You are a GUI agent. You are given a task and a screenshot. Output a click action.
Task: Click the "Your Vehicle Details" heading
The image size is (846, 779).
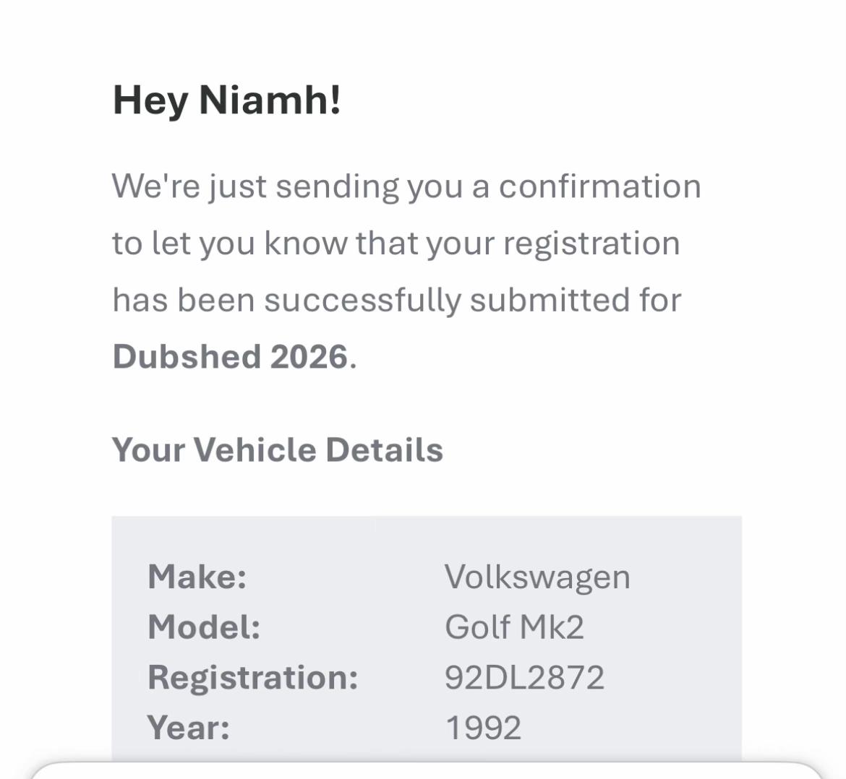pos(278,449)
